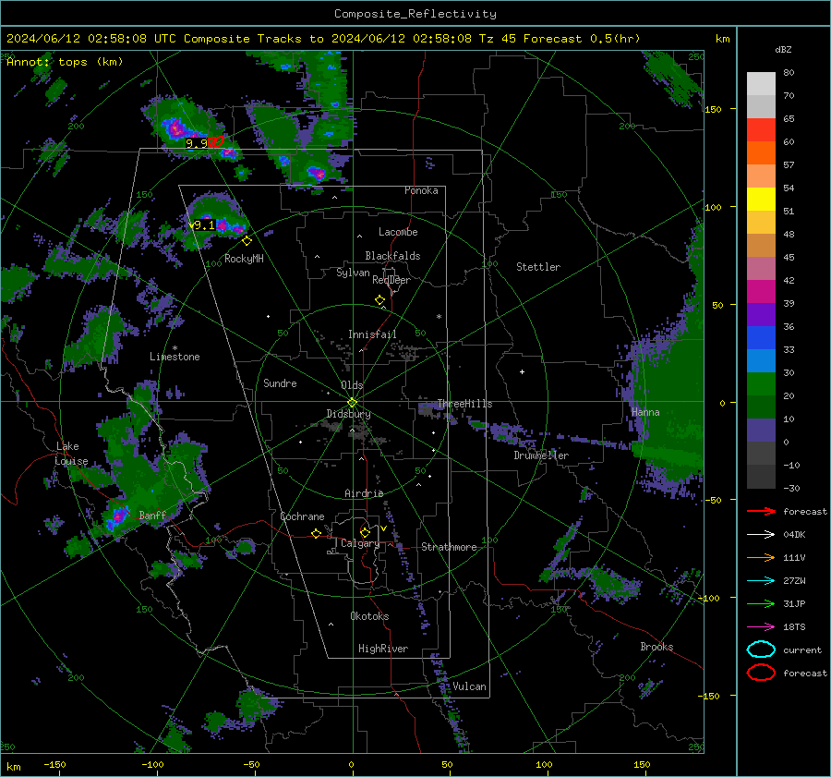
Task: Click the red forecast ellipse legend icon
Action: click(x=761, y=673)
